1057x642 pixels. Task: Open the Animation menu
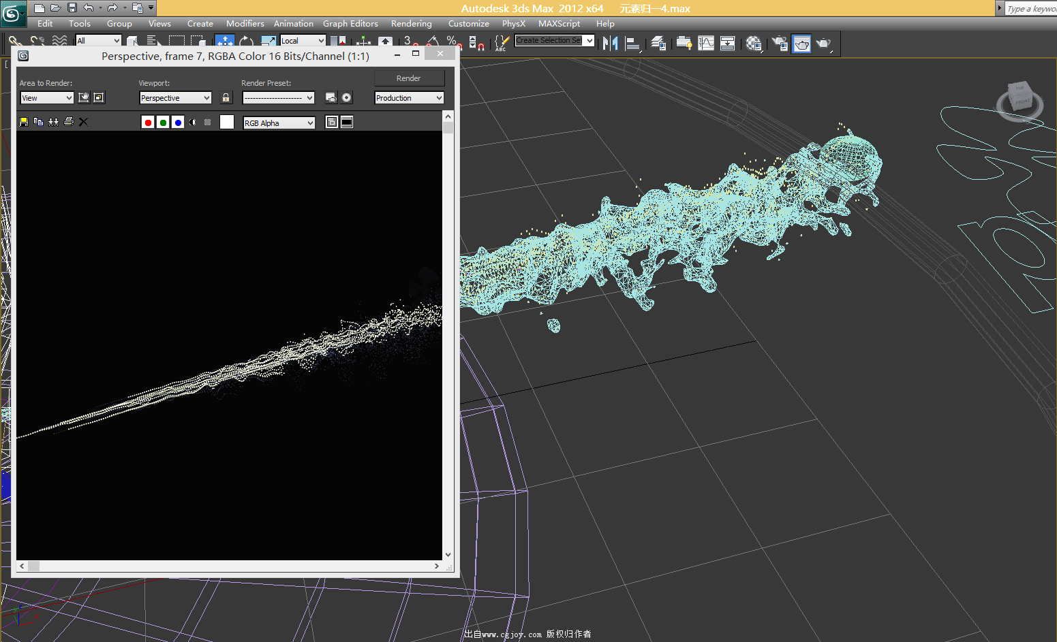294,24
